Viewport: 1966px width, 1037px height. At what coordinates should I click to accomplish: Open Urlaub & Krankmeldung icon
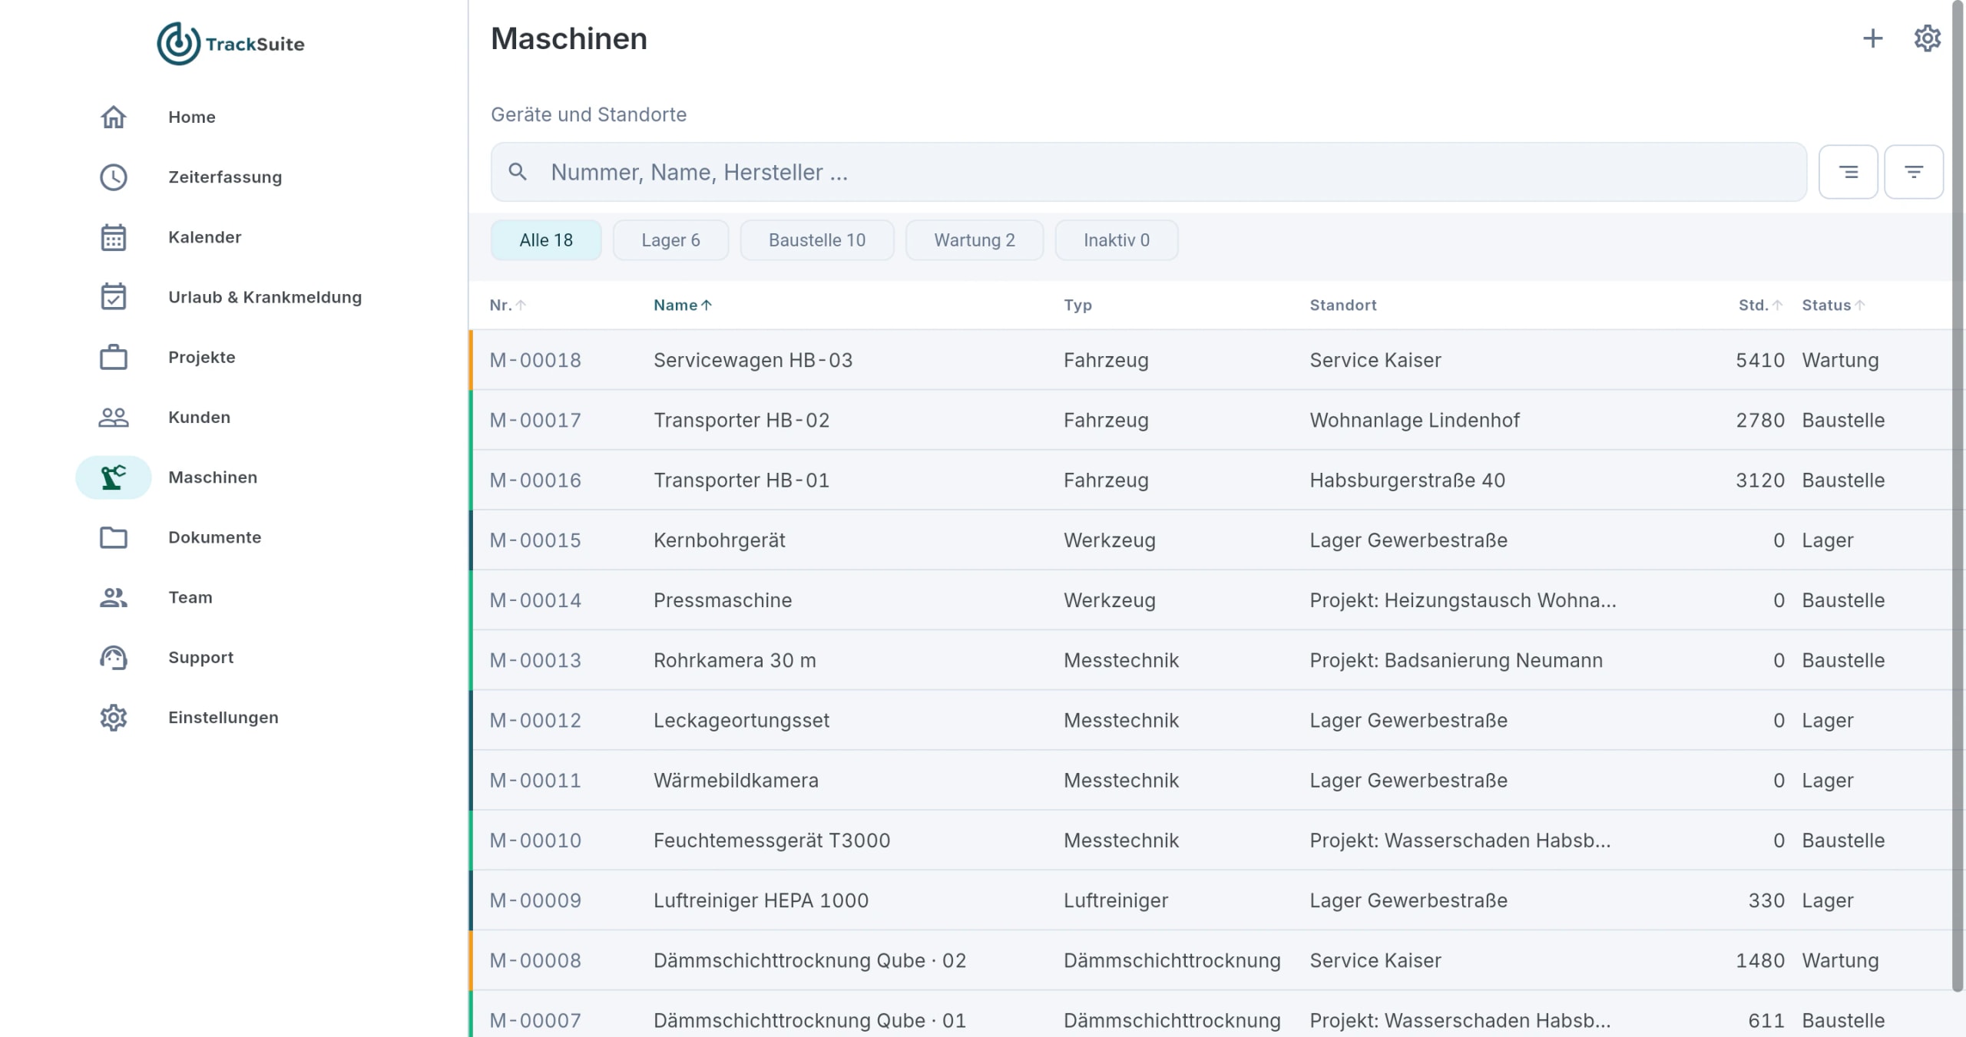pyautogui.click(x=114, y=297)
